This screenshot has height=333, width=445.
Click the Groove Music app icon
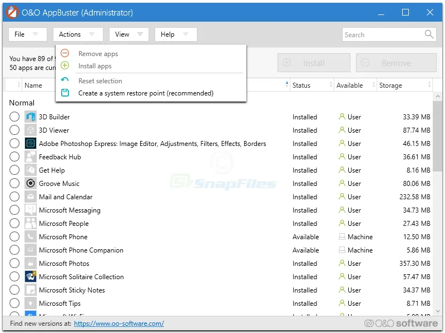click(x=31, y=183)
